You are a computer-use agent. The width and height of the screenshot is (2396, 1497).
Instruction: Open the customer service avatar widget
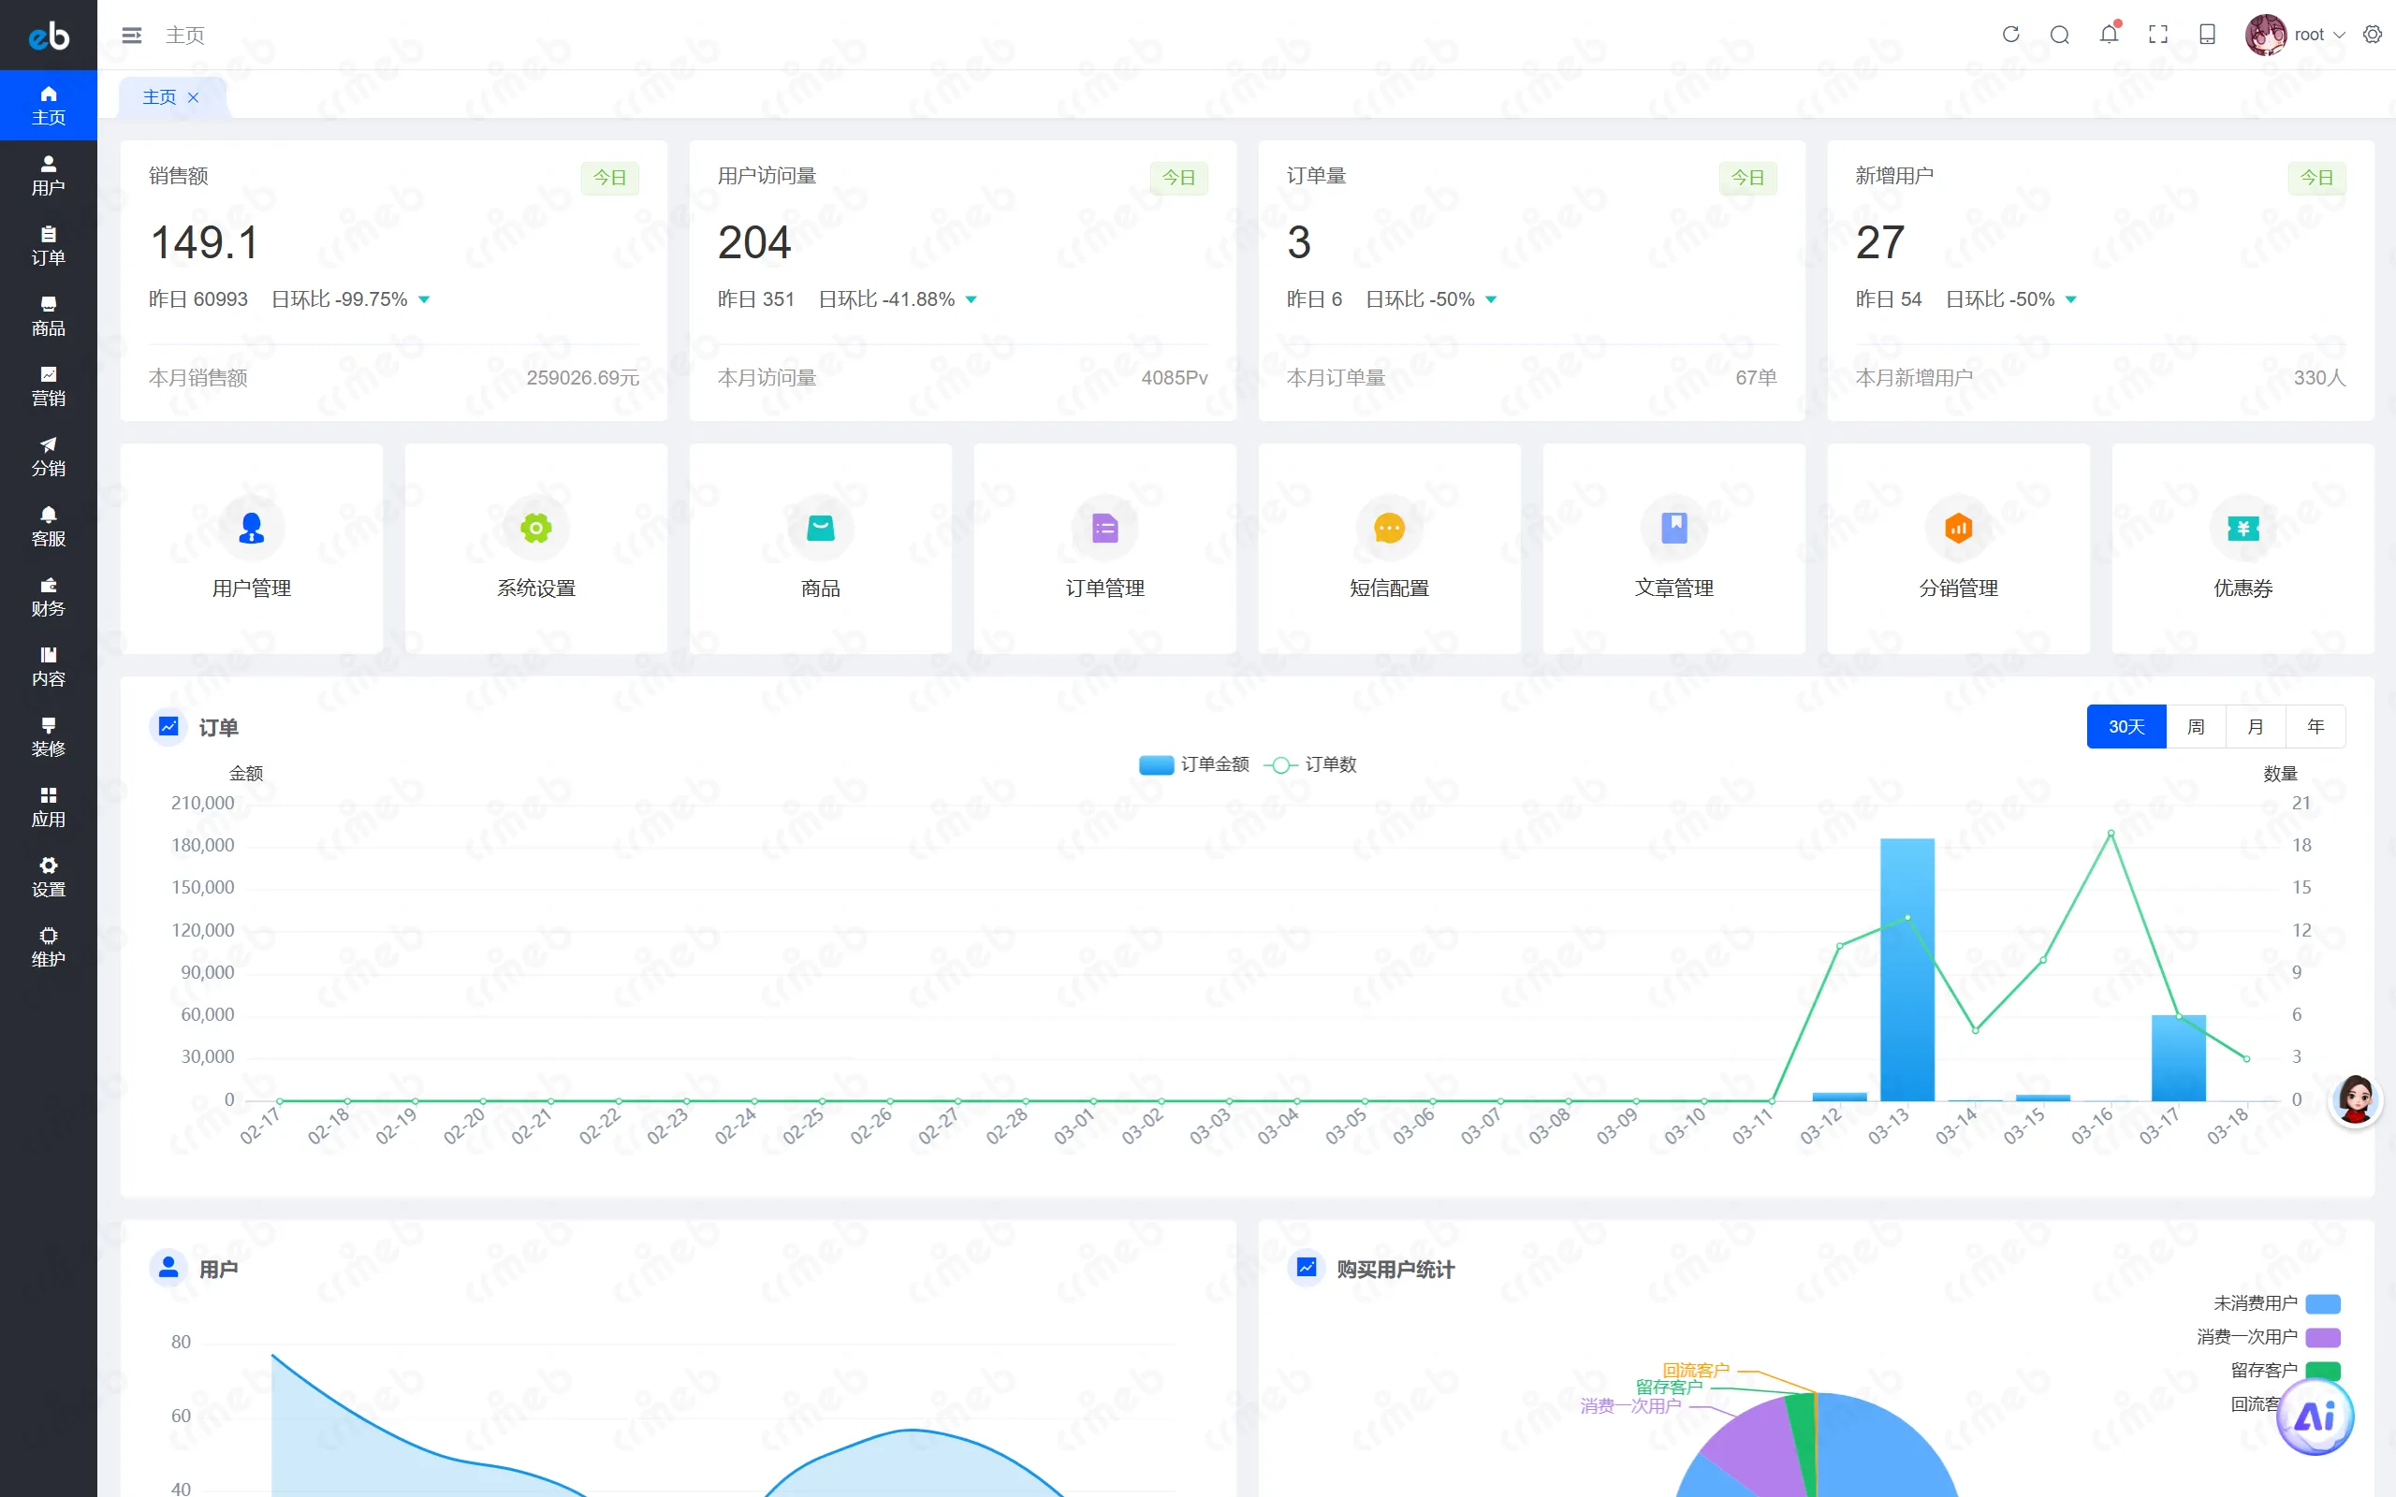tap(2356, 1100)
